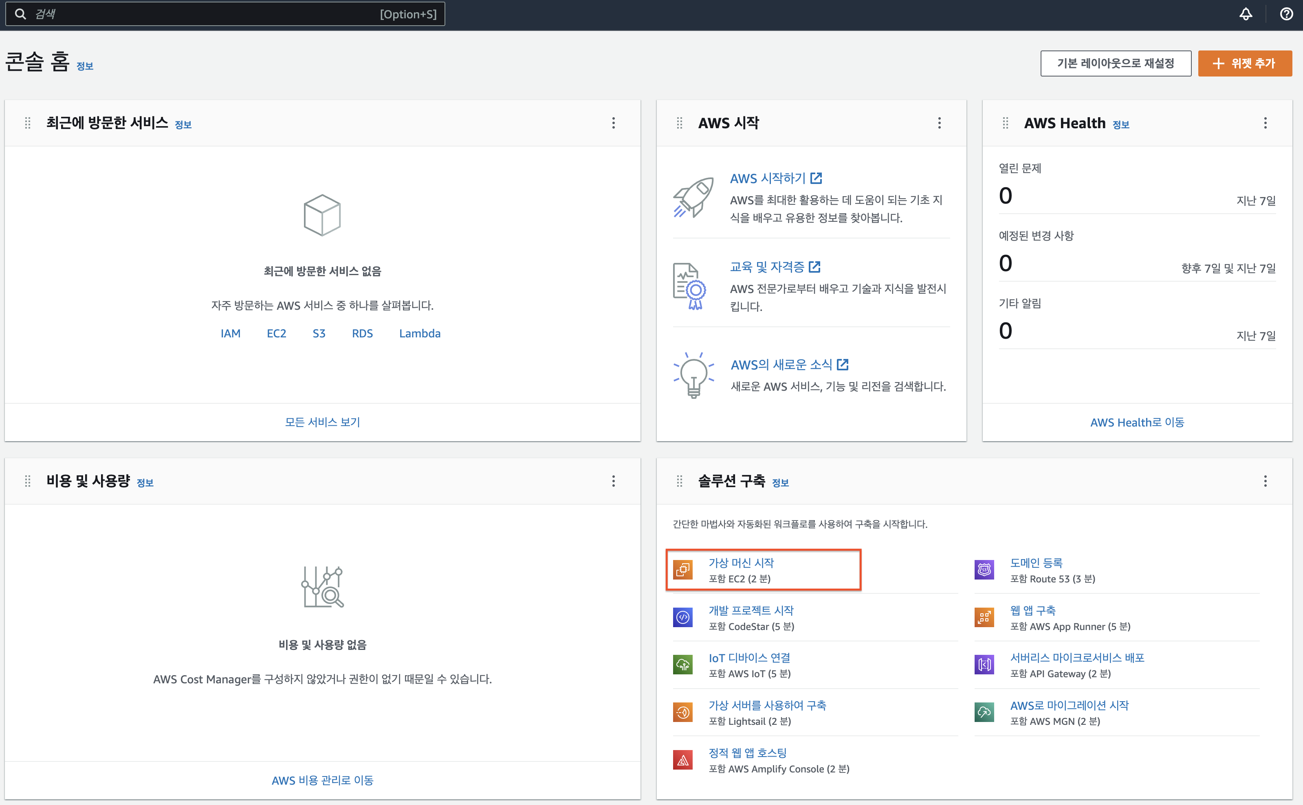Screen dimensions: 1303x805
Task: Open the options menu of 비용 및 사용량 widget
Action: pyautogui.click(x=613, y=481)
